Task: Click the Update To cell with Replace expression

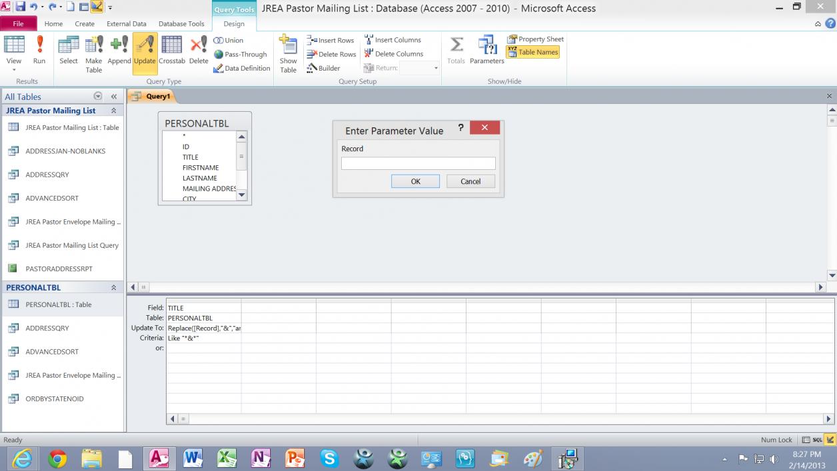Action: 204,328
